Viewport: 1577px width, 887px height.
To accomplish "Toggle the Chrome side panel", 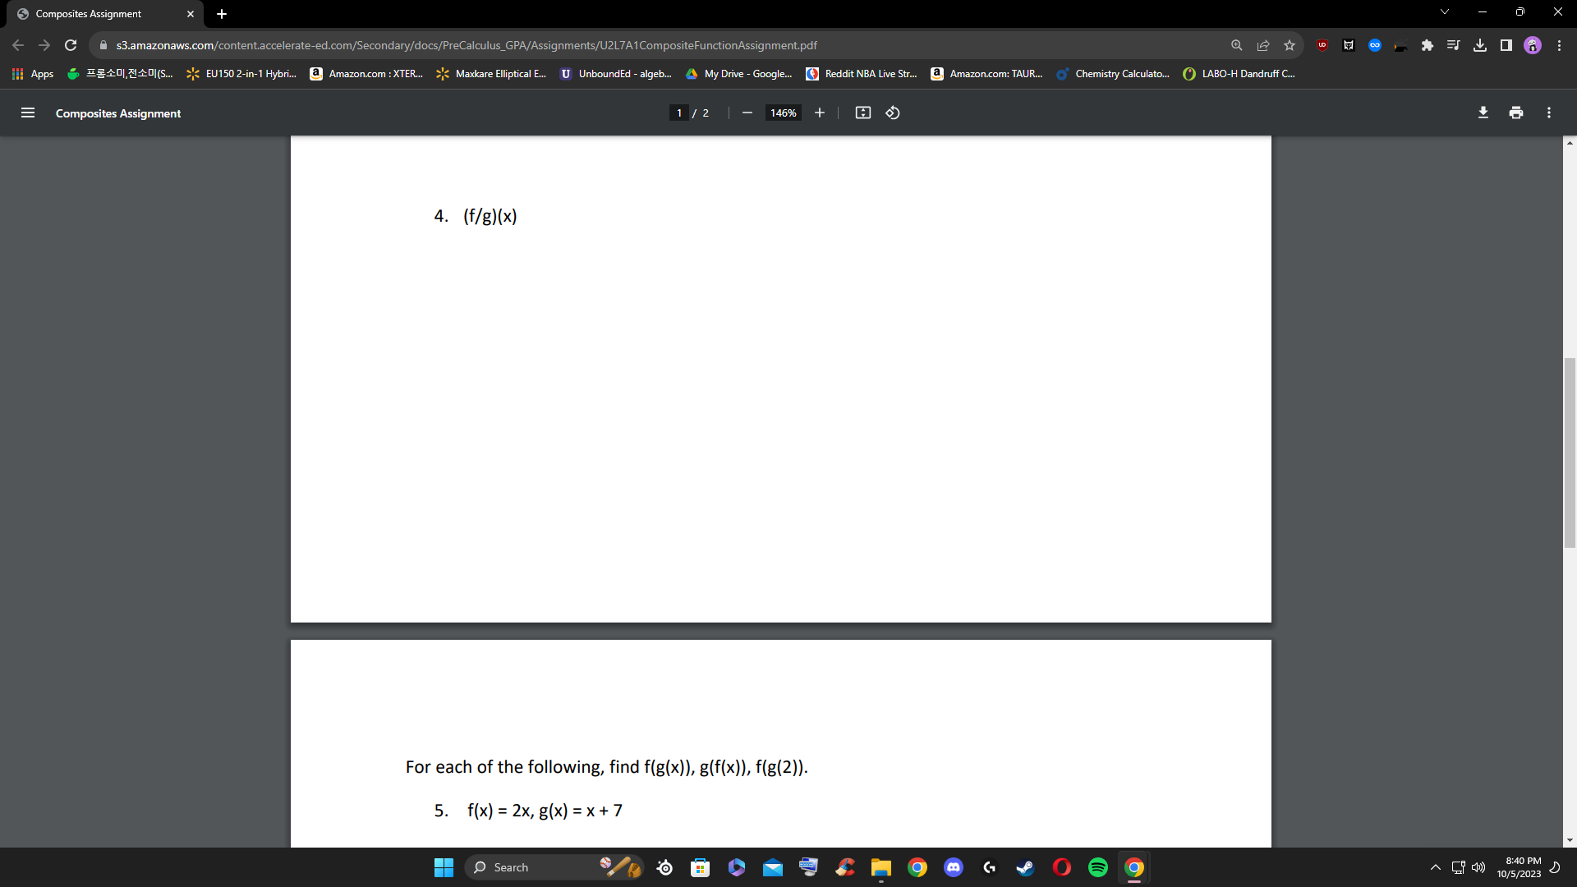I will (x=1506, y=45).
